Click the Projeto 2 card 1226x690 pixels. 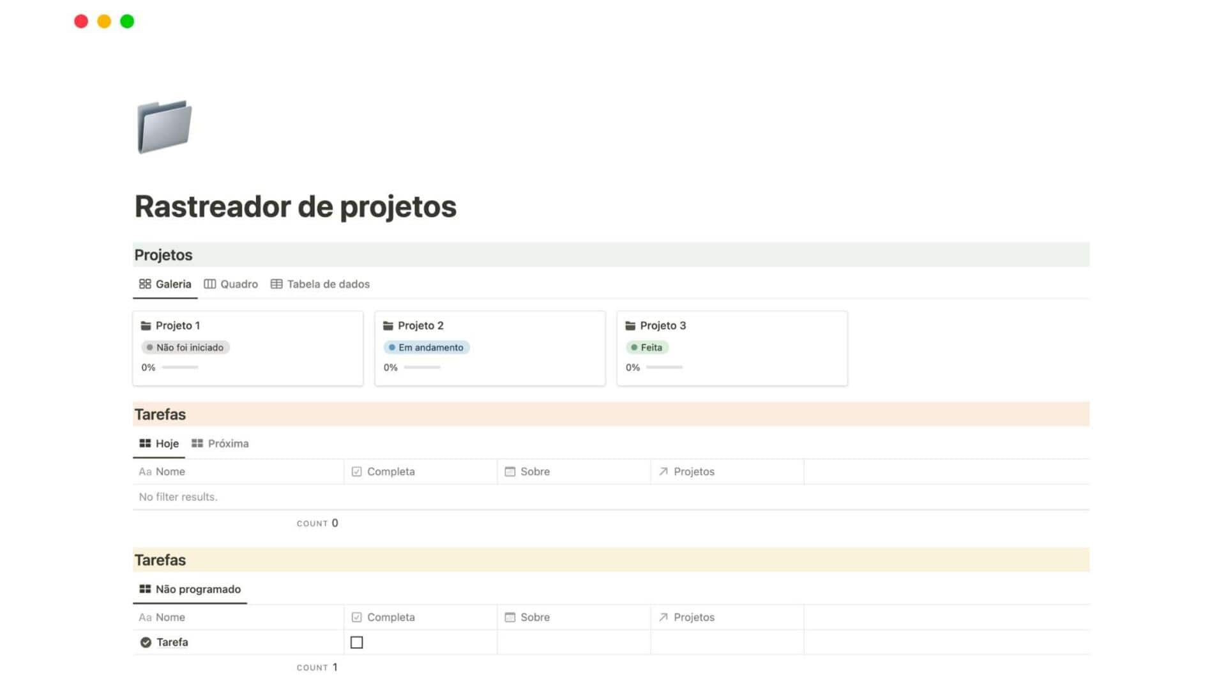[490, 347]
